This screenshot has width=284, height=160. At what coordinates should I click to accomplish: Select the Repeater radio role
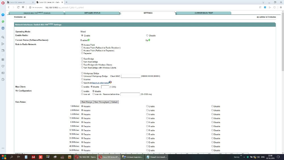tap(82, 53)
